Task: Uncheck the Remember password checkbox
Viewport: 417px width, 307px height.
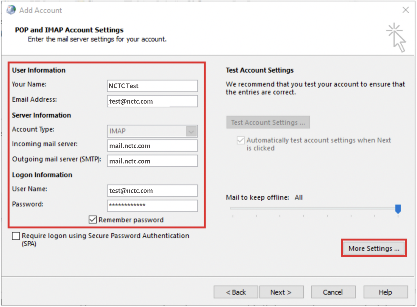Action: (92, 220)
